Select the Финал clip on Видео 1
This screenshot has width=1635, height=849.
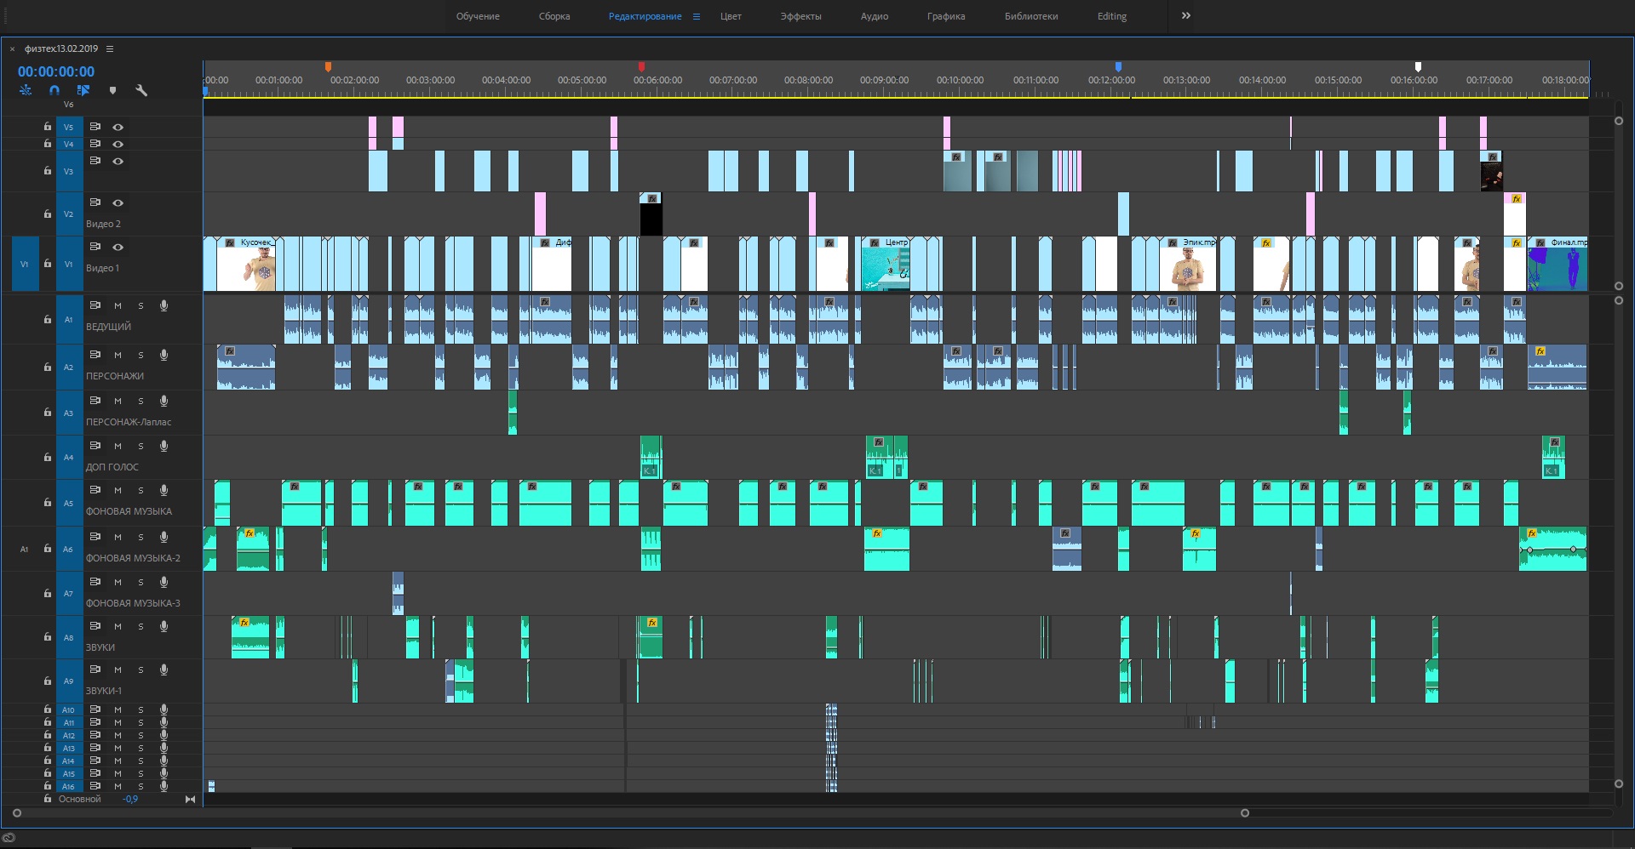(x=1557, y=264)
